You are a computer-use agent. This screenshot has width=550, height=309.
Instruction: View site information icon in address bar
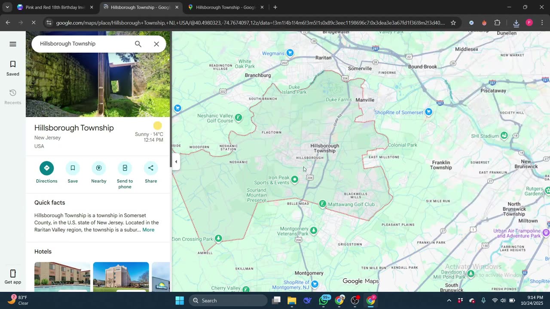click(x=49, y=23)
